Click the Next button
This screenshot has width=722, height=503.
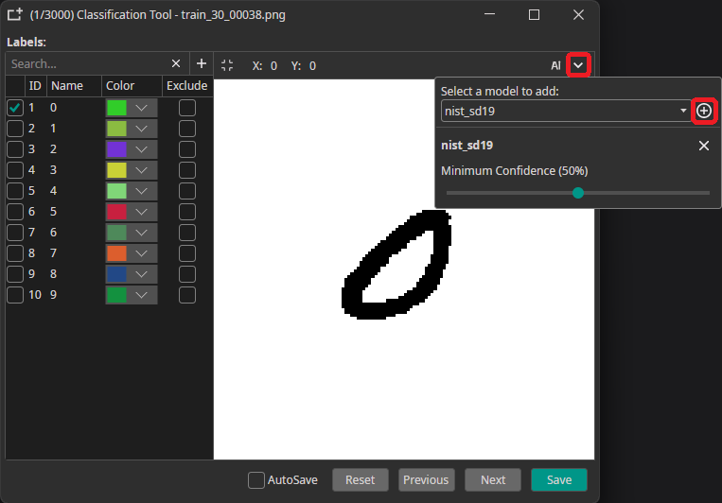pyautogui.click(x=493, y=480)
